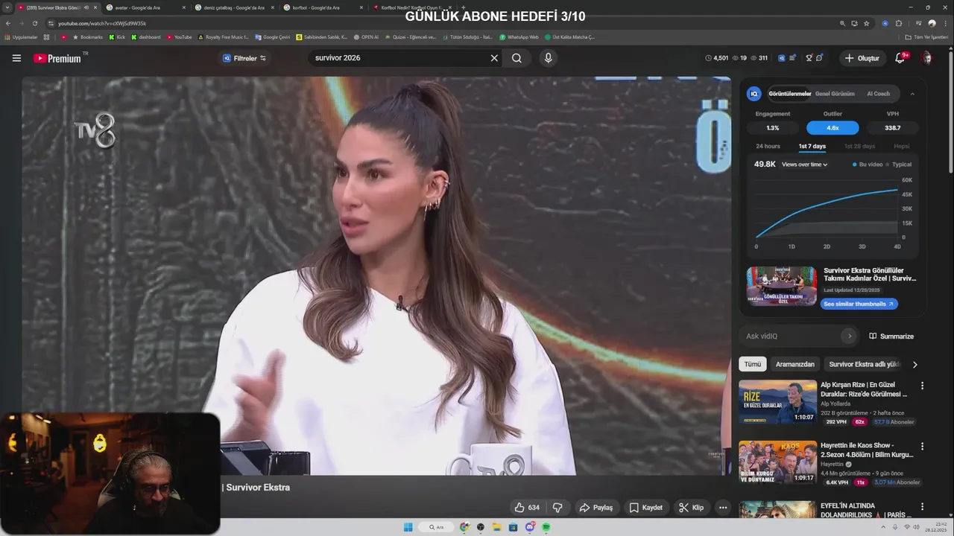Screen dimensions: 954x536
Task: Click the vidIQ toolbar icon beside 311
Action: click(782, 58)
